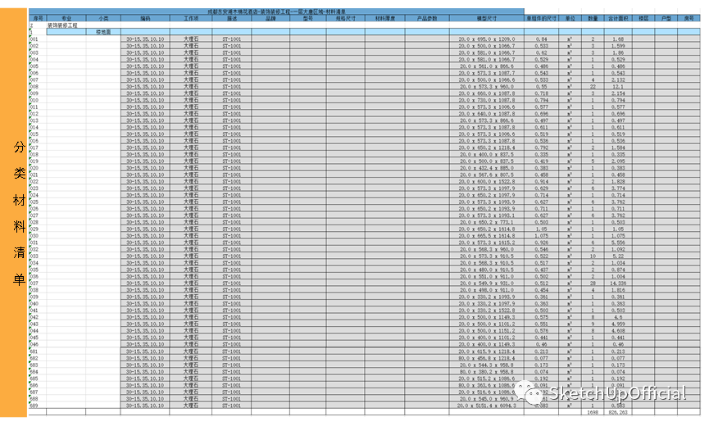709x426 pixels.
Task: Select the 房号 column header
Action: [690, 16]
